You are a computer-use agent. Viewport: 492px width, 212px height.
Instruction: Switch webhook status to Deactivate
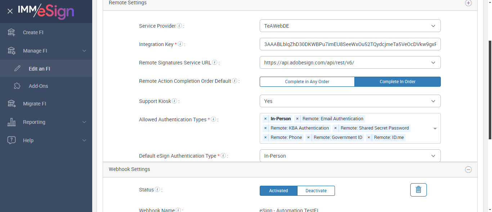[316, 191]
